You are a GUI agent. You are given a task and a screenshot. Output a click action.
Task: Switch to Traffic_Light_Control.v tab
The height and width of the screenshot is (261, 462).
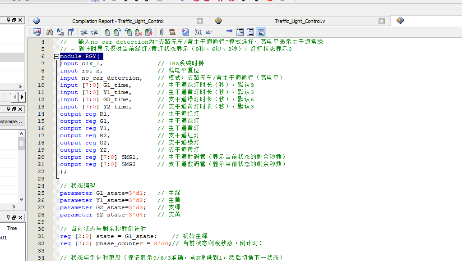pyautogui.click(x=300, y=21)
